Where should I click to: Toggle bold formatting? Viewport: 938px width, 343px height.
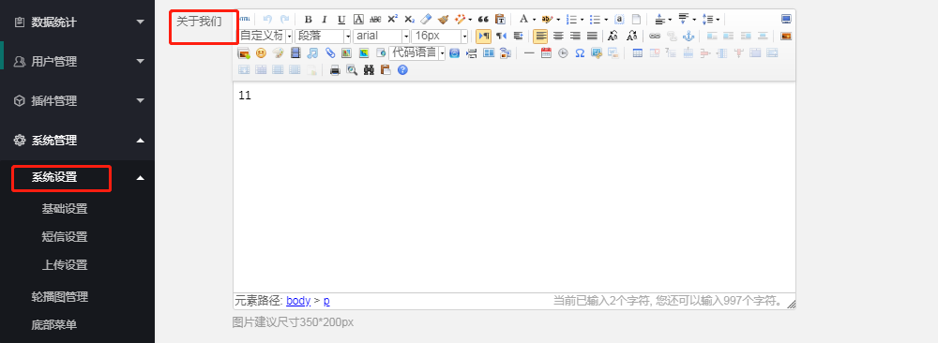308,19
